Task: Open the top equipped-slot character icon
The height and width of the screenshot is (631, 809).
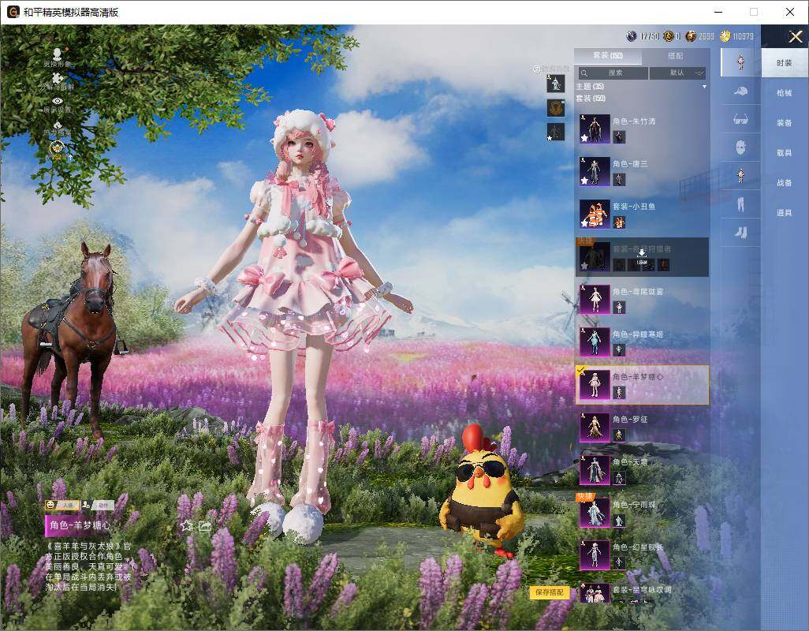Action: pos(556,83)
